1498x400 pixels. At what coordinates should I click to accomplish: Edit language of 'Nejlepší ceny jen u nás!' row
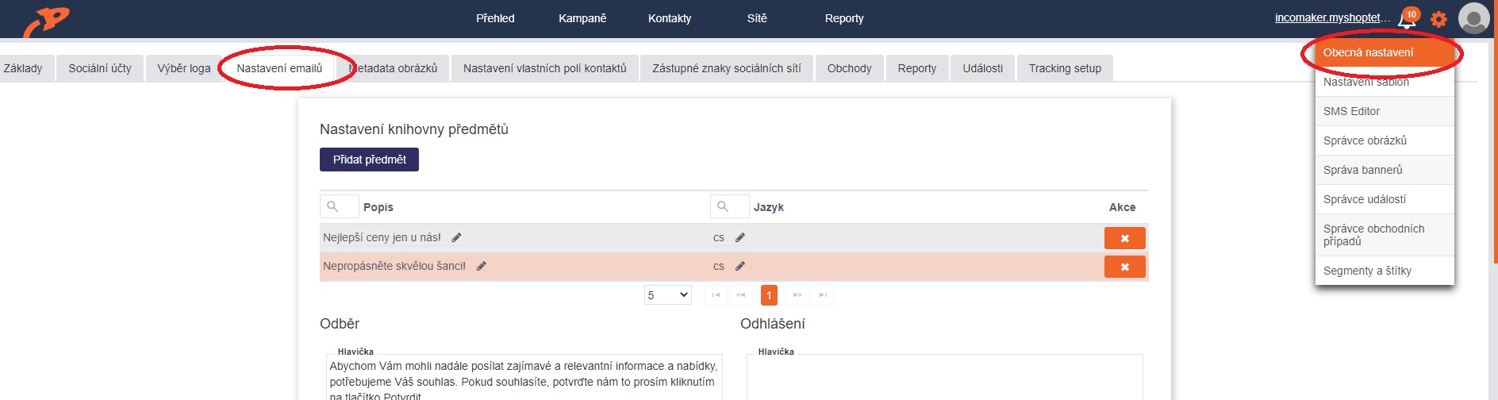(x=740, y=237)
